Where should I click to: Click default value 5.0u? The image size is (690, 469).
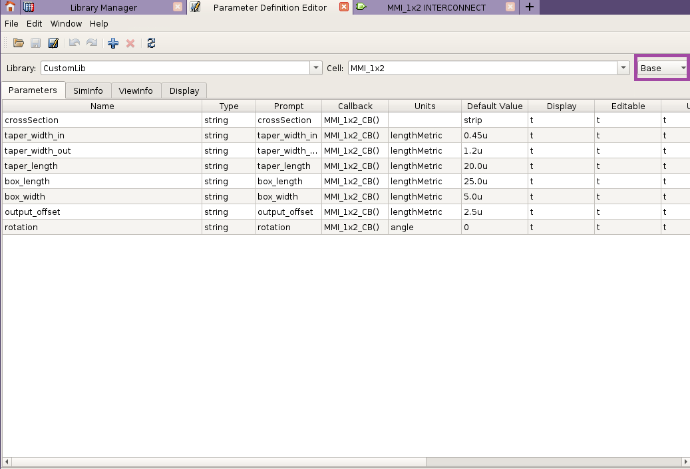click(x=494, y=197)
